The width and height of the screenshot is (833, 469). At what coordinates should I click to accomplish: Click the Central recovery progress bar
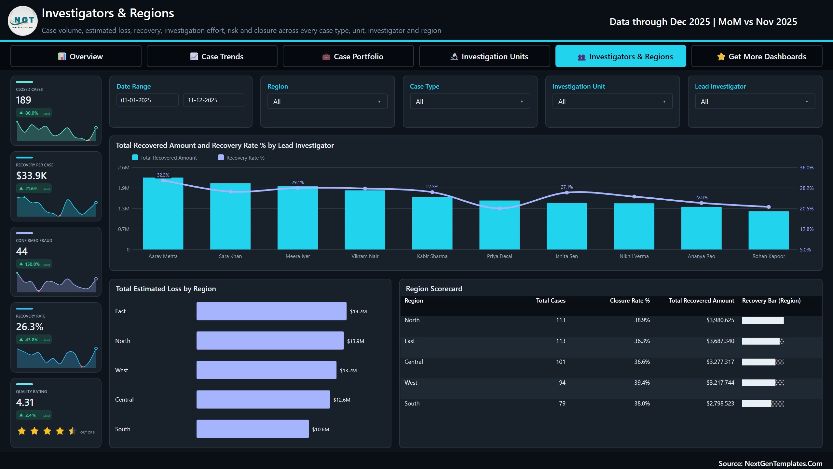coord(763,362)
